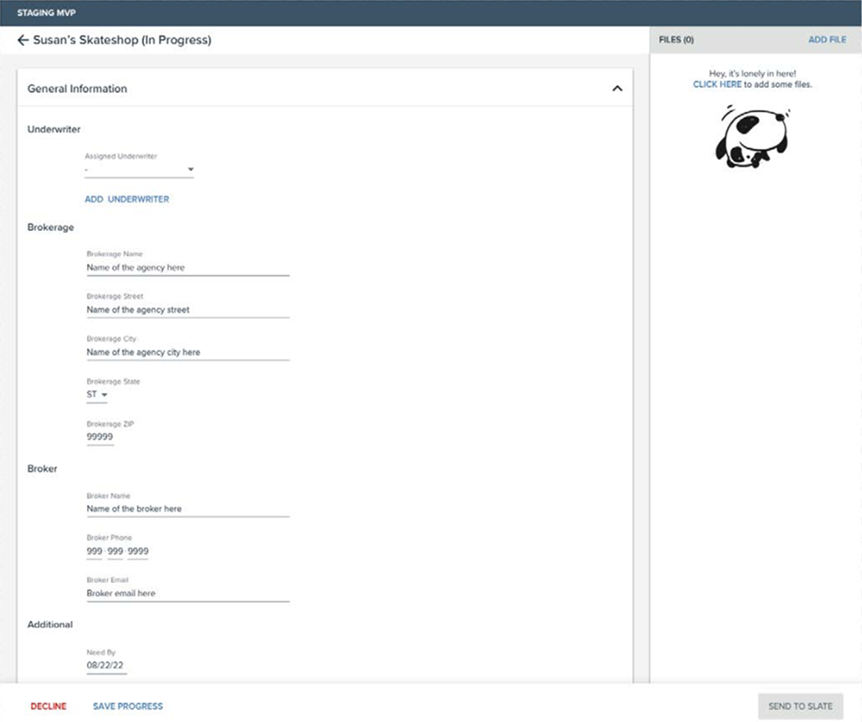862x722 pixels.
Task: Click the back arrow next to Susan's Skateshop
Action: 24,40
